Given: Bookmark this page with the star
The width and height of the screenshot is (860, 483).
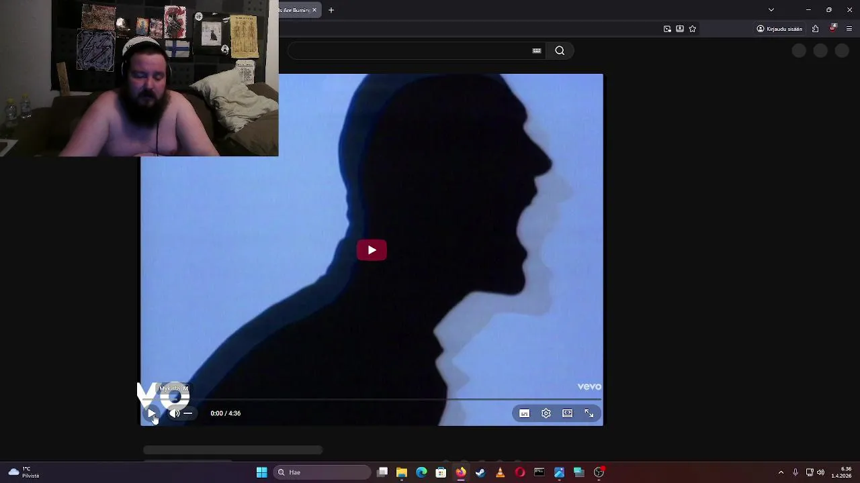Looking at the screenshot, I should click(693, 29).
